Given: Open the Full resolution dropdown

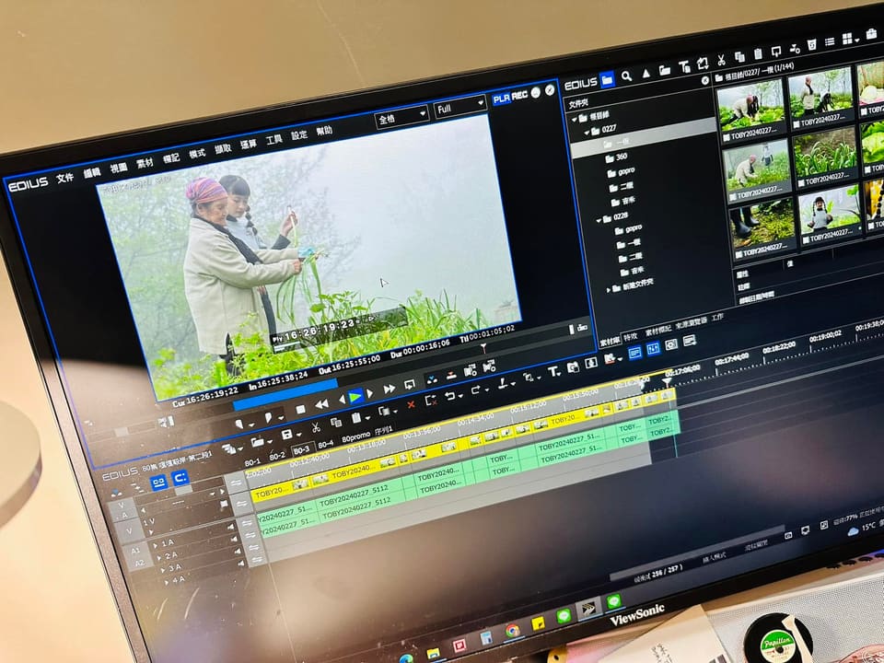Looking at the screenshot, I should click(x=460, y=106).
